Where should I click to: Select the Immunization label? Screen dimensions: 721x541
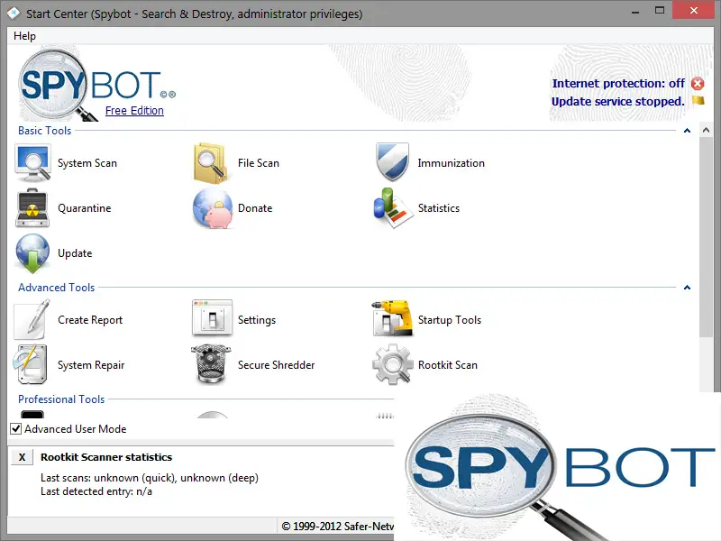click(x=452, y=163)
